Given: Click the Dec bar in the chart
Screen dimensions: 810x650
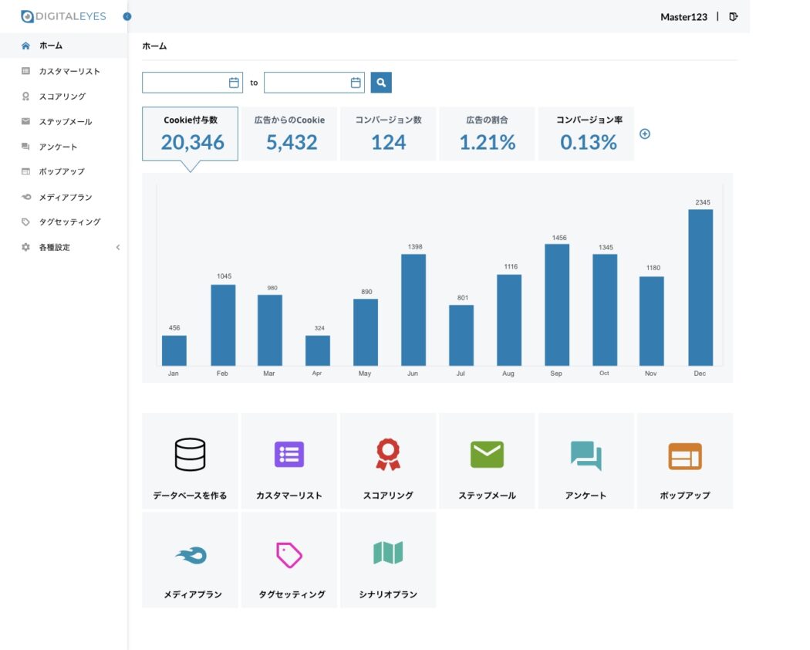Looking at the screenshot, I should 700,287.
